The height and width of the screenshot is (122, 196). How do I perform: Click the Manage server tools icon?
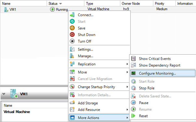pyautogui.click(x=72, y=56)
